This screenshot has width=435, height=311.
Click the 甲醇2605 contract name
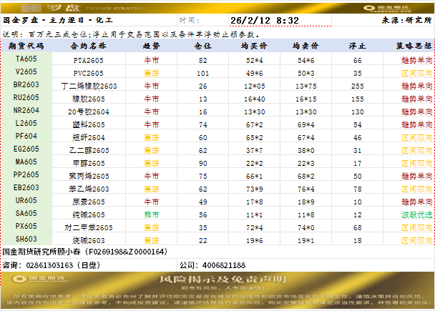89,163
